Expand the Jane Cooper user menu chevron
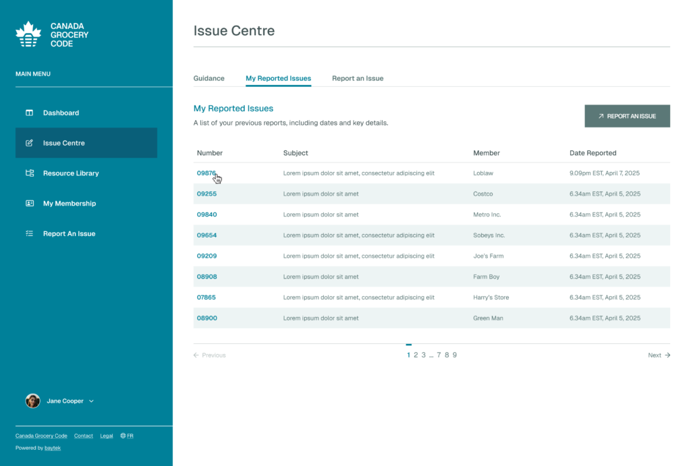The height and width of the screenshot is (466, 691). pos(91,401)
